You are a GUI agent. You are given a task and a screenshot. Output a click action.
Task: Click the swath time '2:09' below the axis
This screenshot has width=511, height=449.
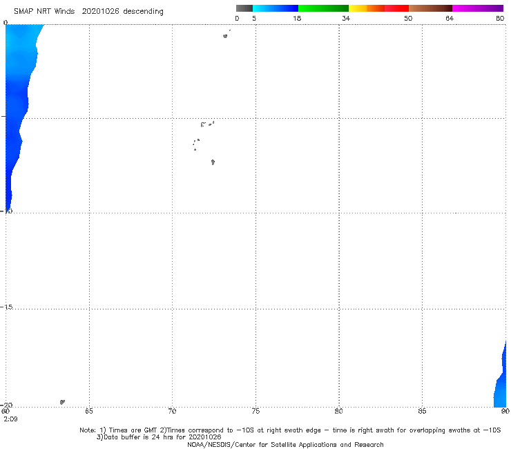[x=10, y=419]
